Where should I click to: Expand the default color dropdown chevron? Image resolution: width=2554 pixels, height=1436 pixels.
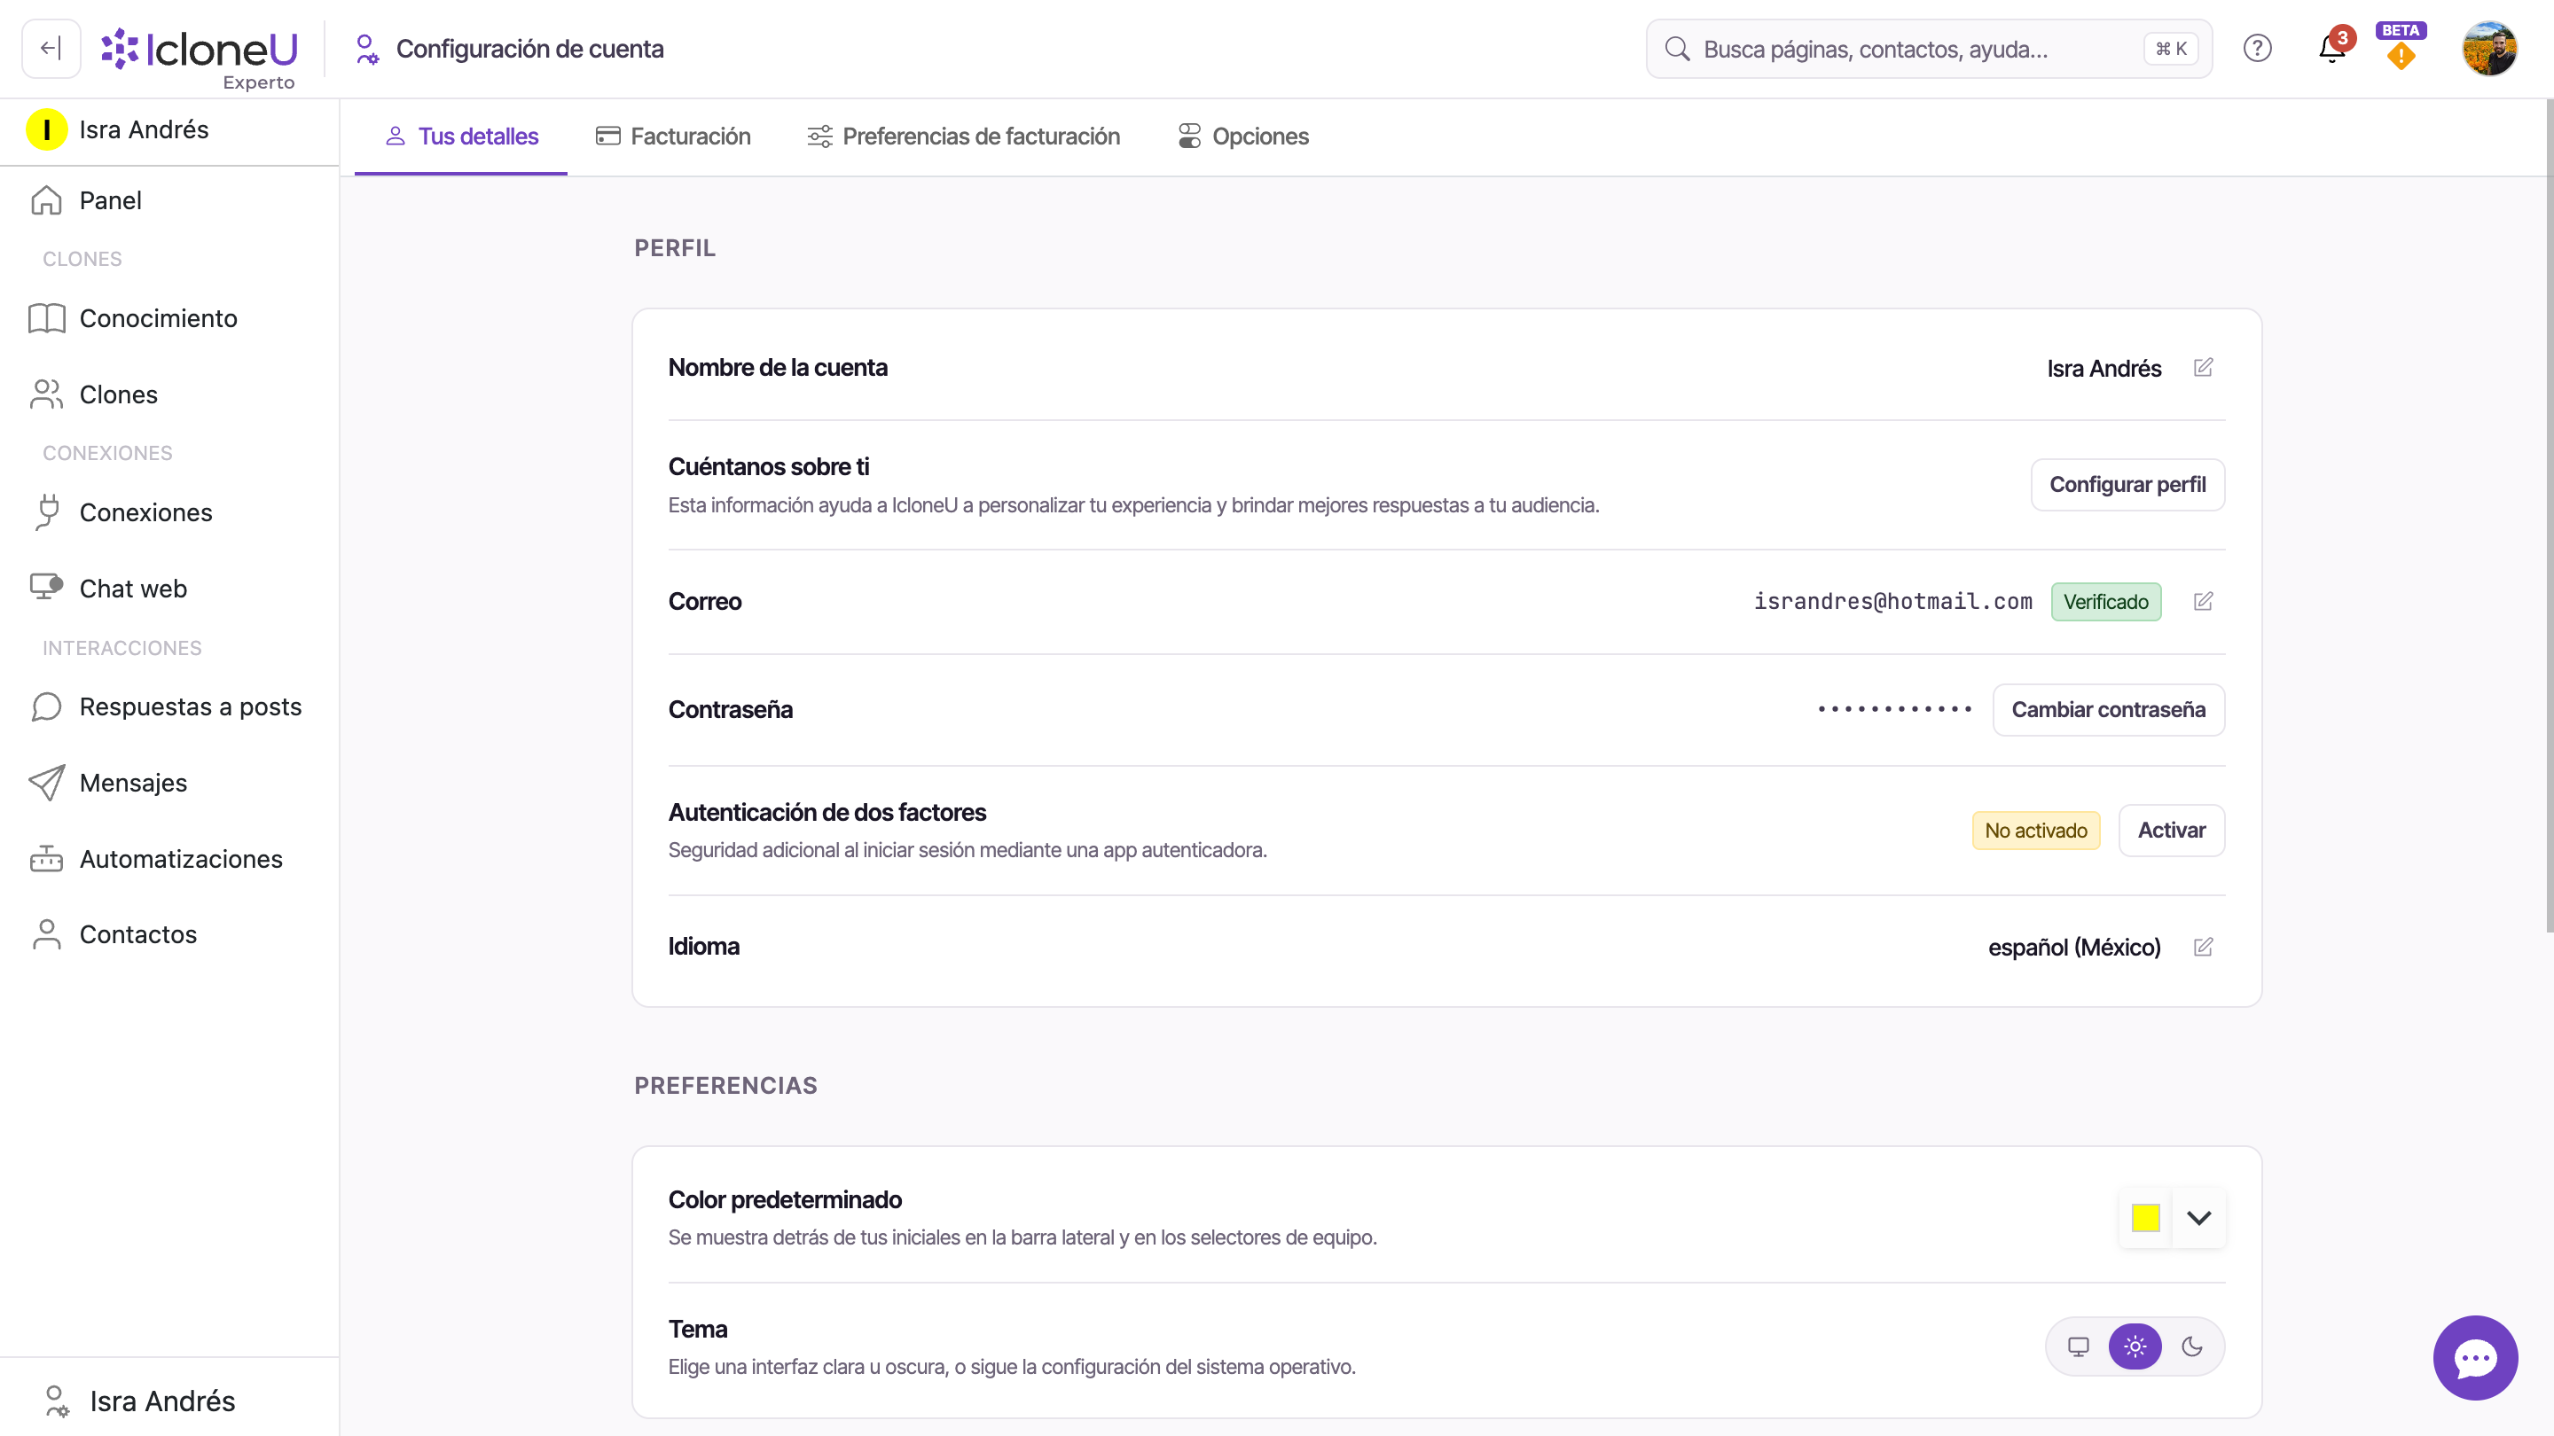pos(2199,1218)
